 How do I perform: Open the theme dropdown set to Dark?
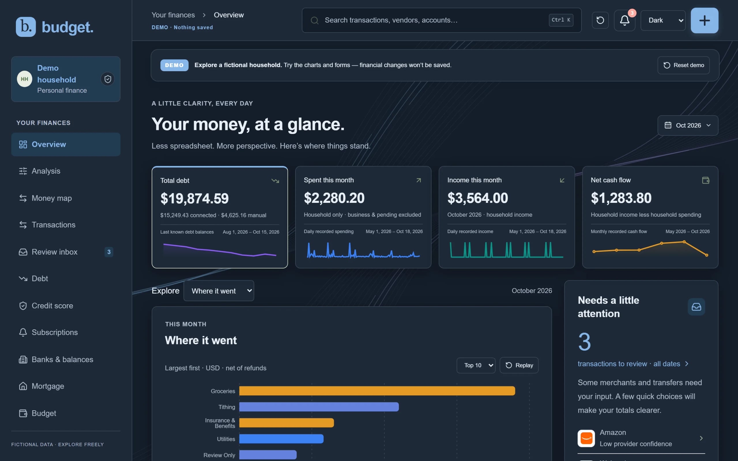[x=663, y=20]
